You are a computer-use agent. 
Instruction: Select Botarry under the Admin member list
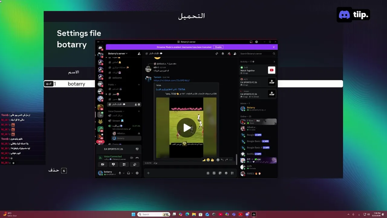click(258, 109)
